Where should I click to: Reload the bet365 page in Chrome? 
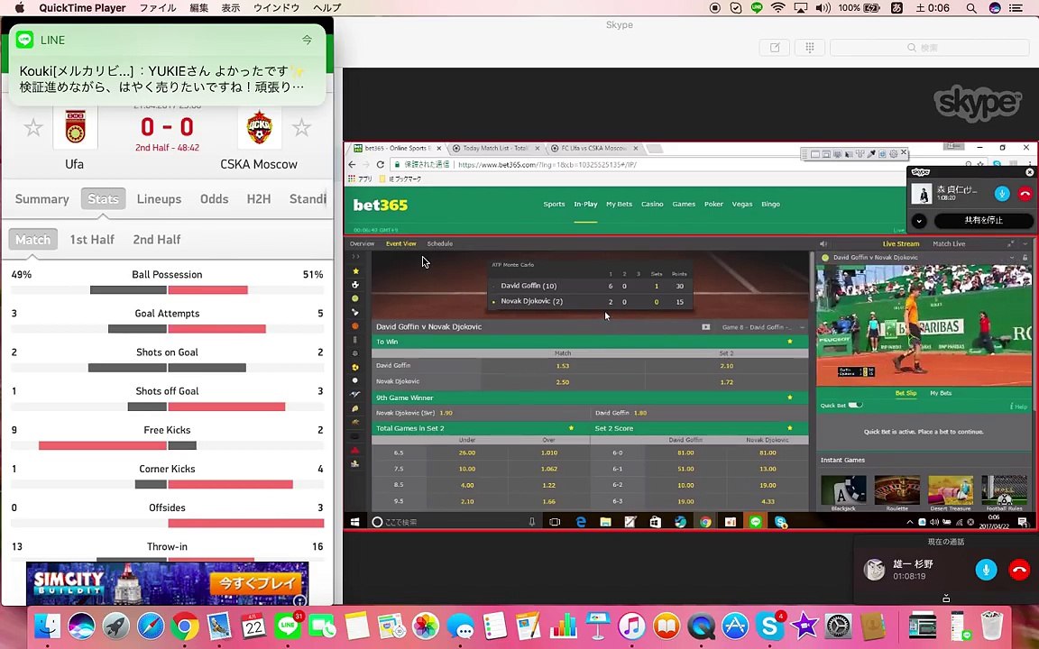(381, 164)
